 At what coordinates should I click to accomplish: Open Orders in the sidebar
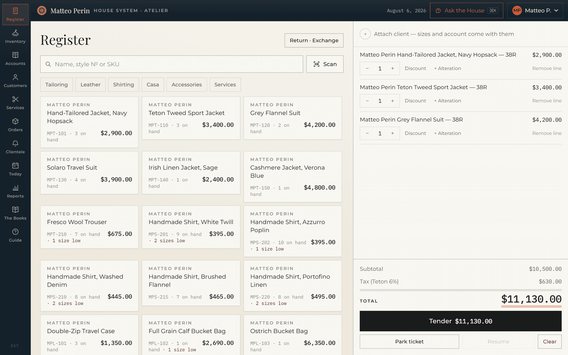click(15, 125)
